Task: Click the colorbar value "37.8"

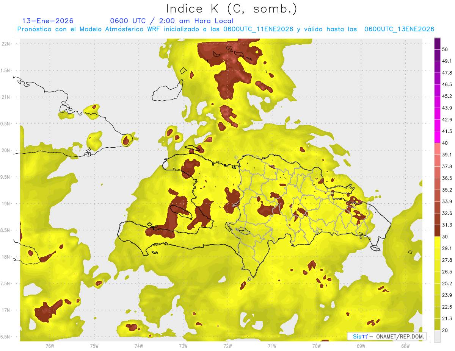Action: 447,166
